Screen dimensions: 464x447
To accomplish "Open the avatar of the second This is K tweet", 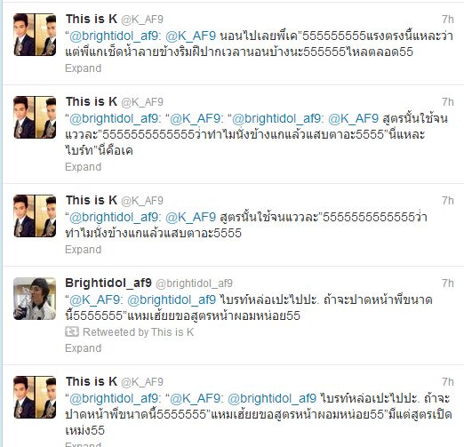I will pyautogui.click(x=35, y=117).
